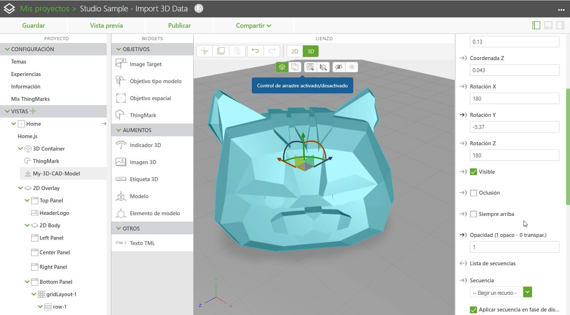Select My-3D-CAD-Model in the project tree
Image resolution: width=570 pixels, height=315 pixels.
(x=56, y=174)
